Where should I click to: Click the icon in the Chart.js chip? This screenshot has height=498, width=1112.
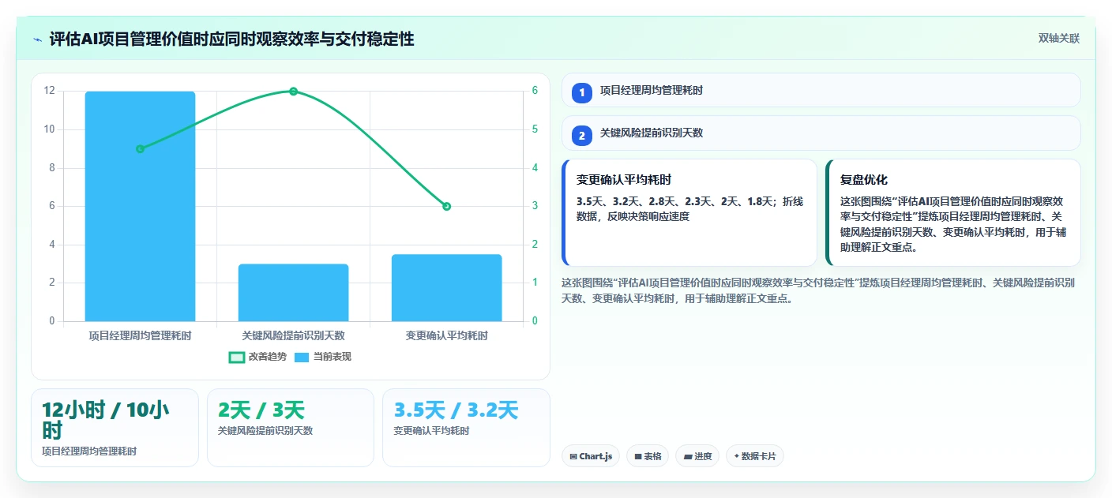[x=573, y=457]
